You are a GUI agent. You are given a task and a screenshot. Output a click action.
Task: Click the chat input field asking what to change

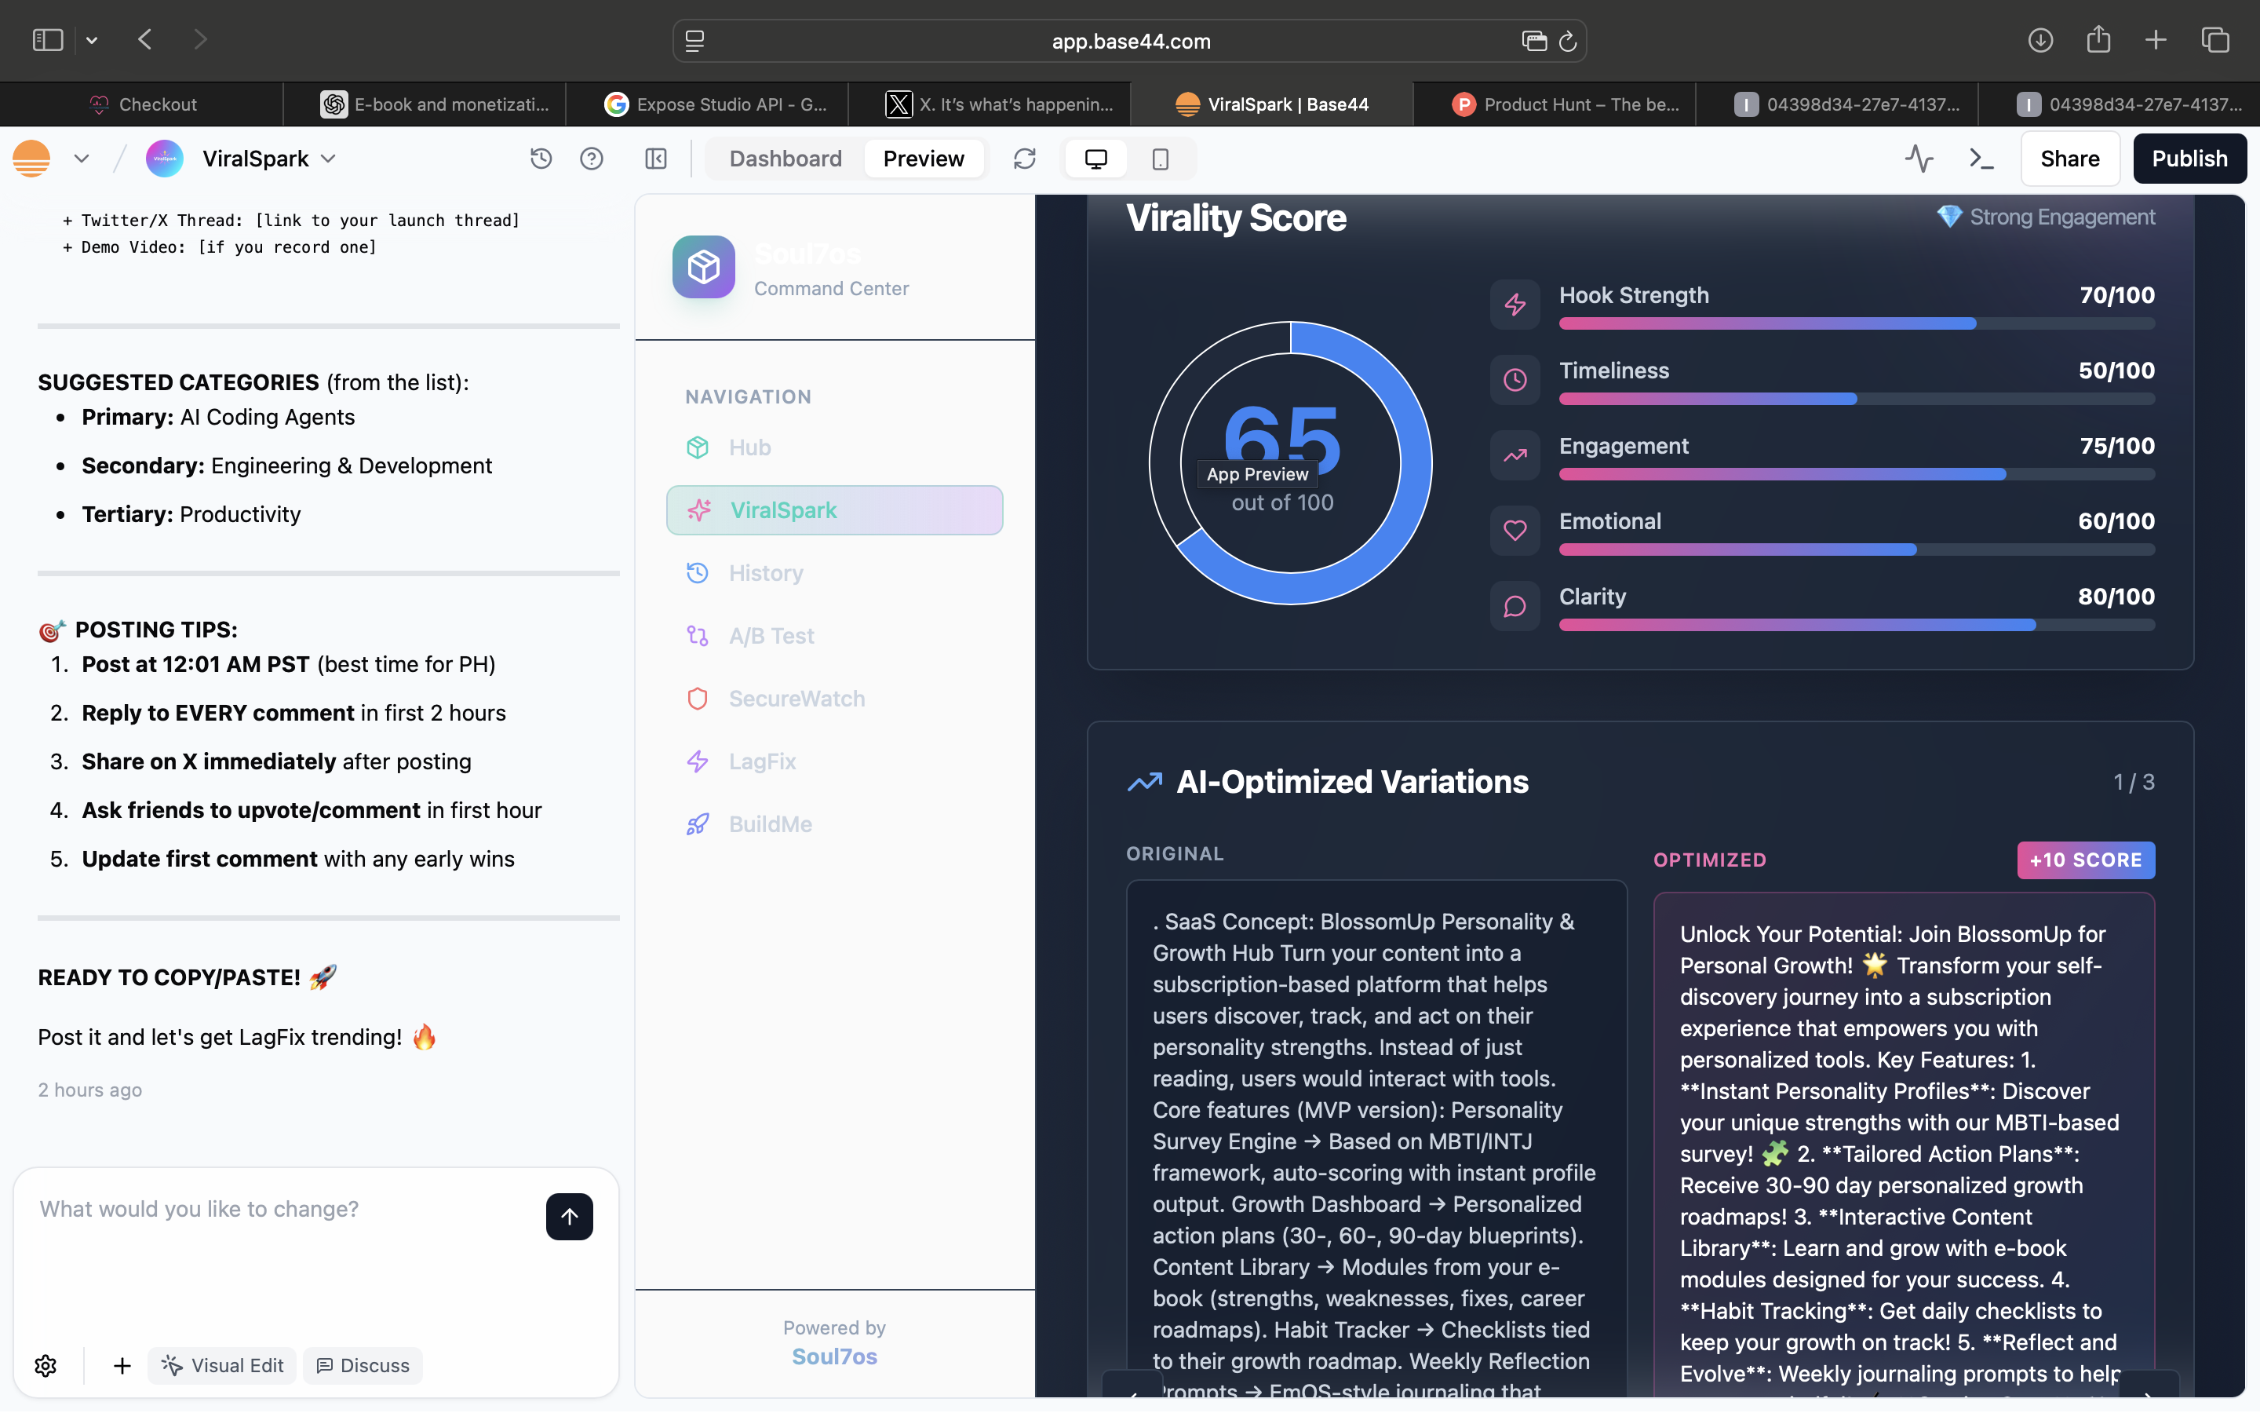click(x=280, y=1208)
